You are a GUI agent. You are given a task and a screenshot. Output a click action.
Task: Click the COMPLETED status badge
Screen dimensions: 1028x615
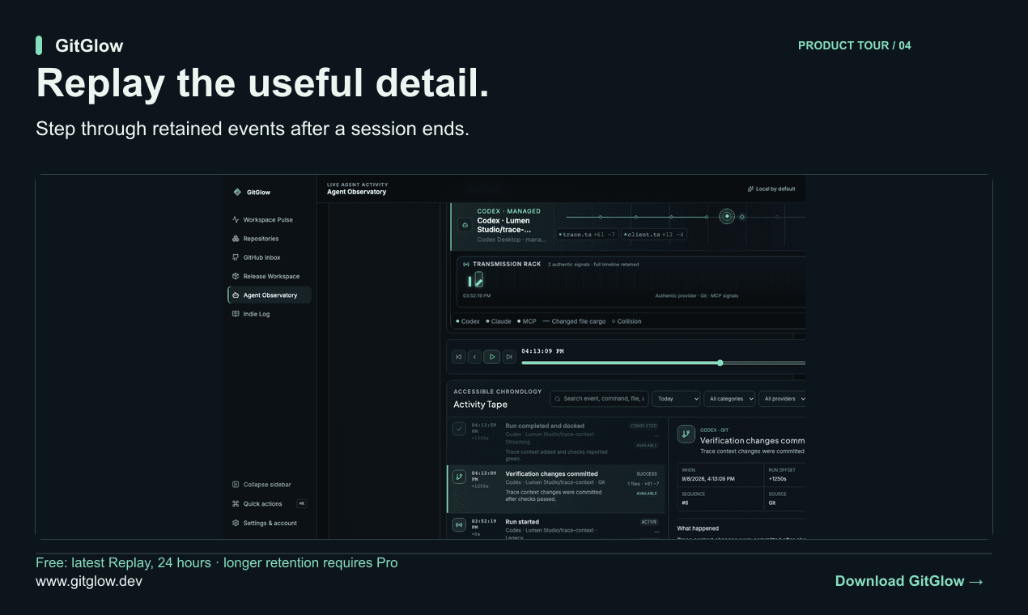pyautogui.click(x=644, y=426)
